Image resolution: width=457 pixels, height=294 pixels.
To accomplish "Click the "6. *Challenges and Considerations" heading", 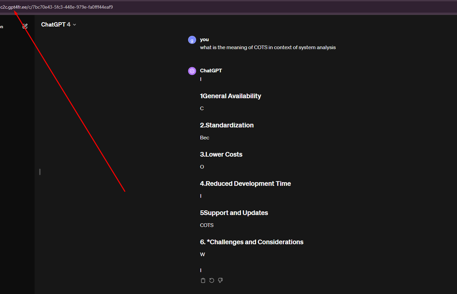I will (252, 242).
